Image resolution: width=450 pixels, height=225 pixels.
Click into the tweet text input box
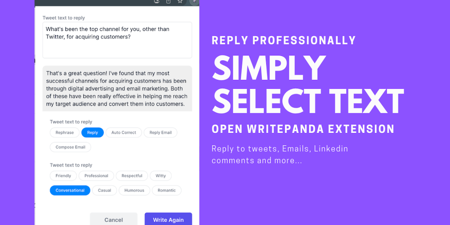coord(117,40)
